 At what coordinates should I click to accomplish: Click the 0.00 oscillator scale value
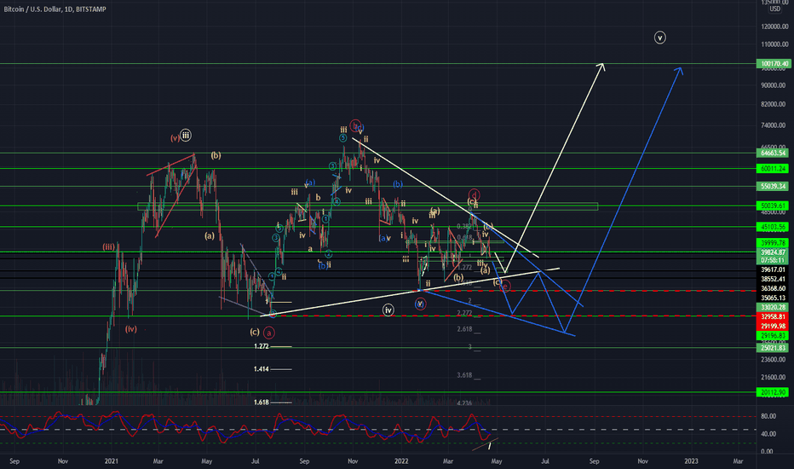click(767, 451)
